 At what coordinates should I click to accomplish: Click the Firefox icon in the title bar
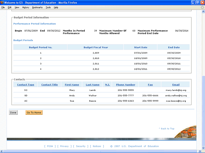(2, 3)
